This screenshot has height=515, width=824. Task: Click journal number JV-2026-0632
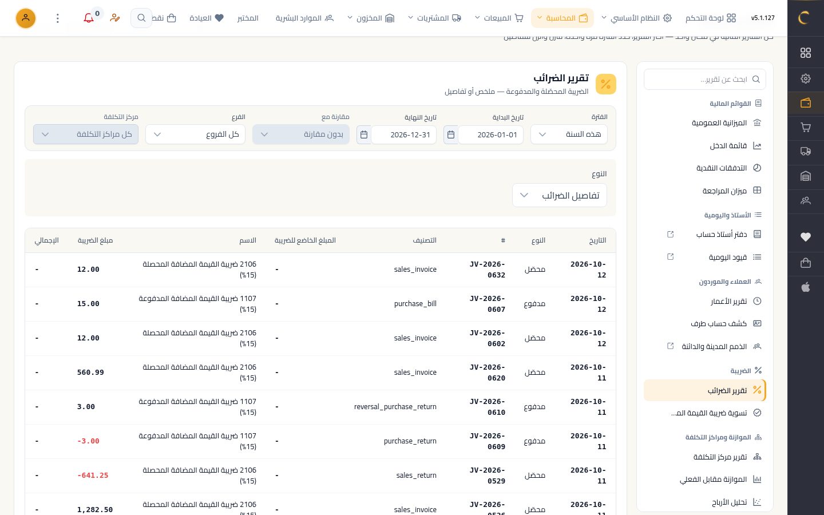488,270
